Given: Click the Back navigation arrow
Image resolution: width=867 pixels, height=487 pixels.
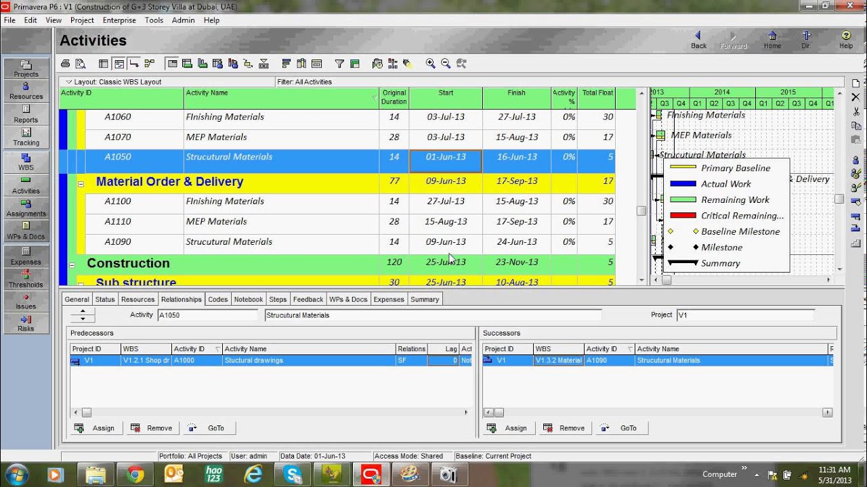Looking at the screenshot, I should point(698,40).
